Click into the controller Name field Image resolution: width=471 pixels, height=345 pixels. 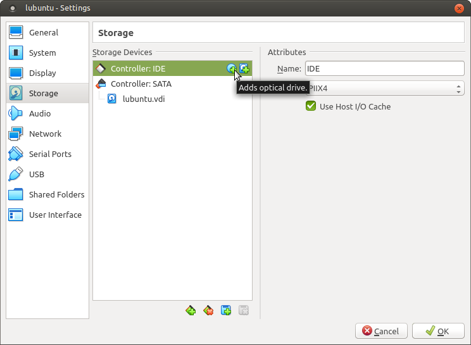point(385,69)
